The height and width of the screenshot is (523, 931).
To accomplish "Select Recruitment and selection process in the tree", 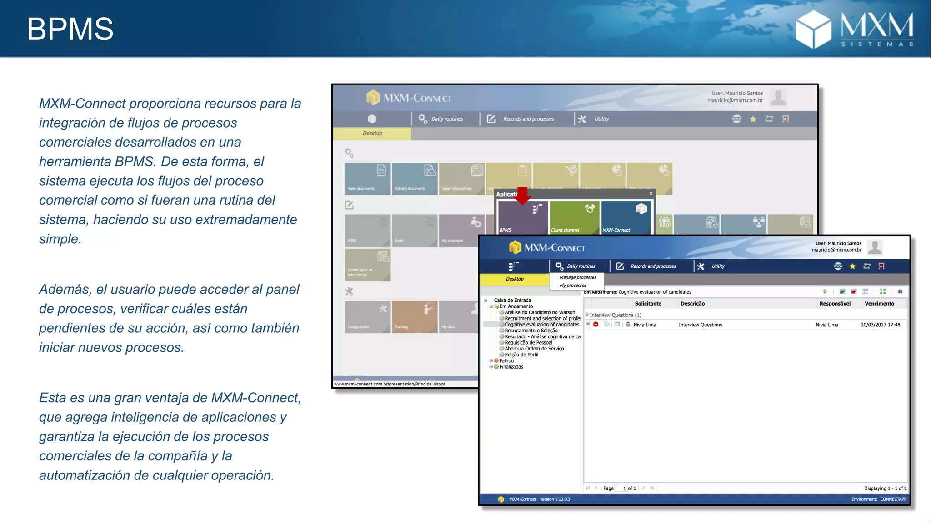I will coord(542,319).
